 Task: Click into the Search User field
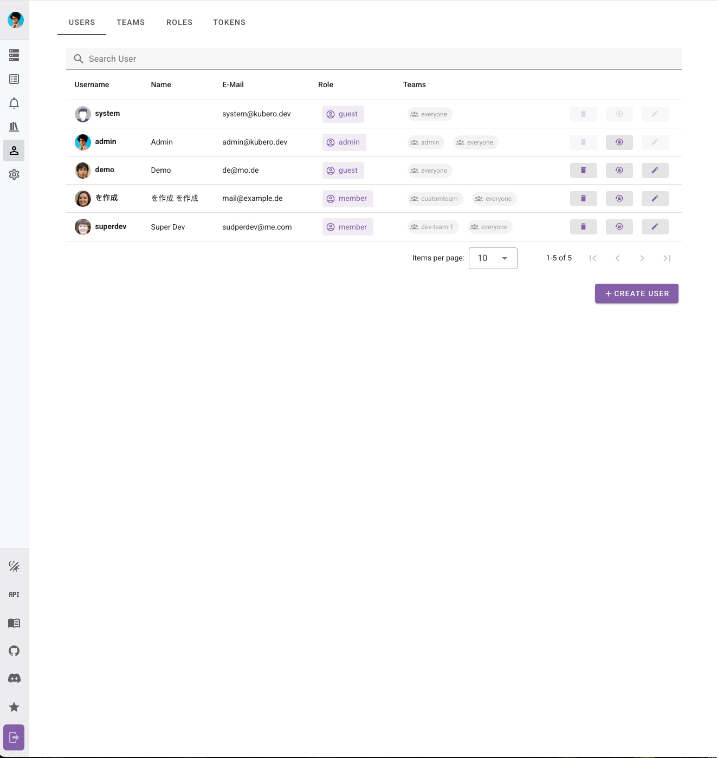(374, 59)
